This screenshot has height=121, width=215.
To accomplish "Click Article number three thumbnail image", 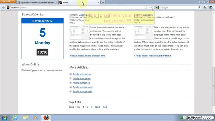I will [144, 32].
